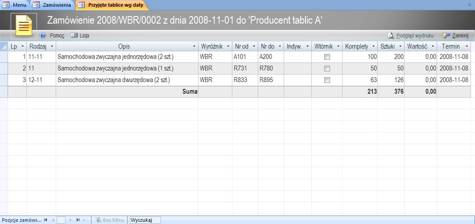475x224 pixels.
Task: Click the Wyszukaj search field
Action: point(145,220)
